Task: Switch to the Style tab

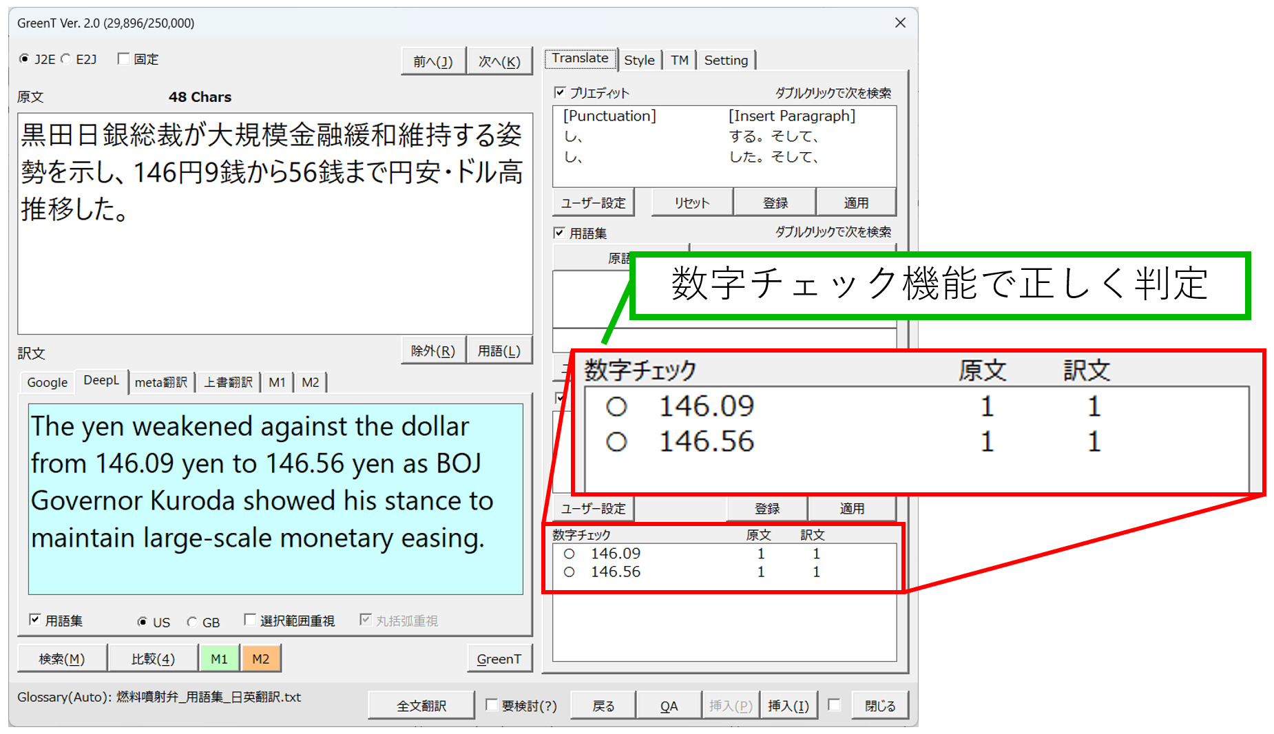Action: tap(638, 61)
